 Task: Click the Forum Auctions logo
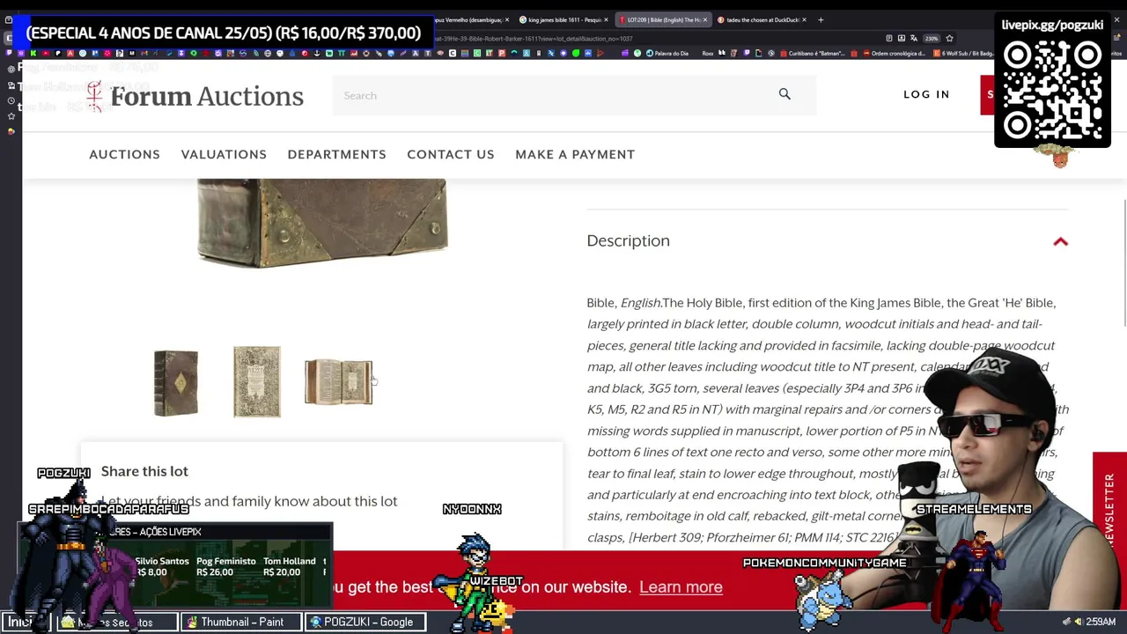click(195, 96)
